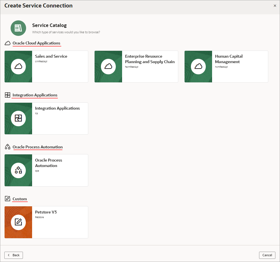The height and width of the screenshot is (262, 280).
Task: Click the cloud icon on the Enterprise Resource Planning tile
Action: (x=108, y=66)
